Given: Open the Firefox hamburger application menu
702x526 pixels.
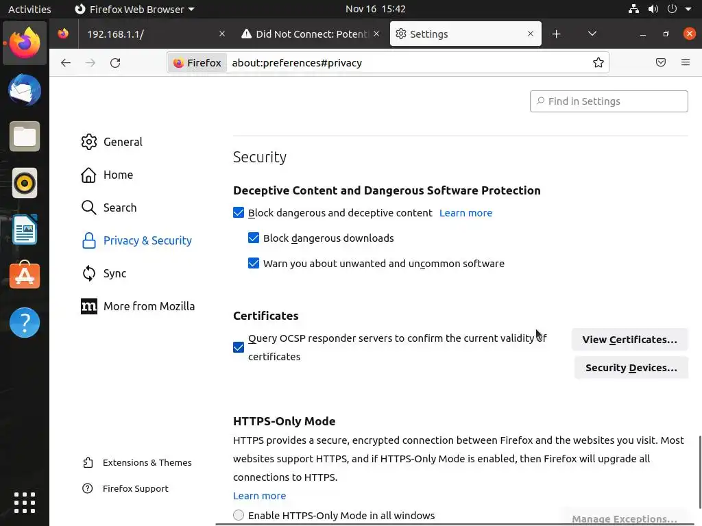Looking at the screenshot, I should coord(686,62).
